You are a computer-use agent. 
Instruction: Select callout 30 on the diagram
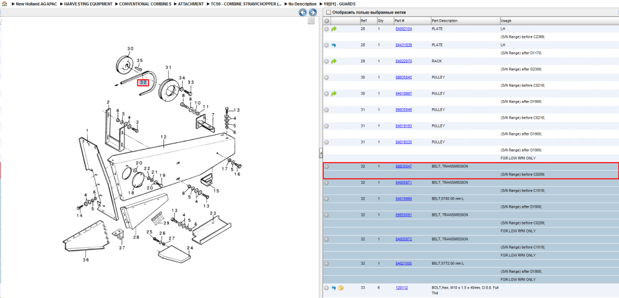[x=130, y=48]
